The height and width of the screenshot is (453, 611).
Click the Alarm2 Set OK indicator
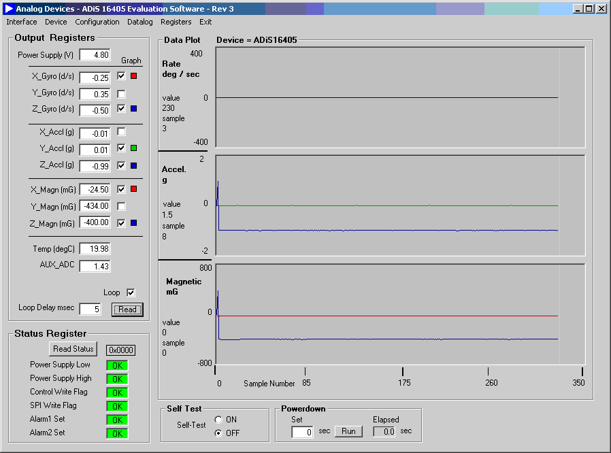(117, 433)
